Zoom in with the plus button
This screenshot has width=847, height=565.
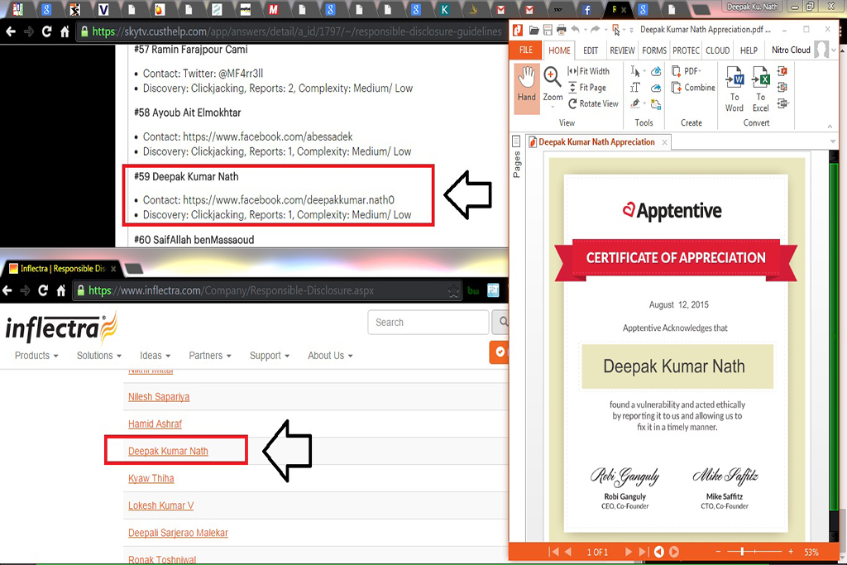click(x=791, y=552)
